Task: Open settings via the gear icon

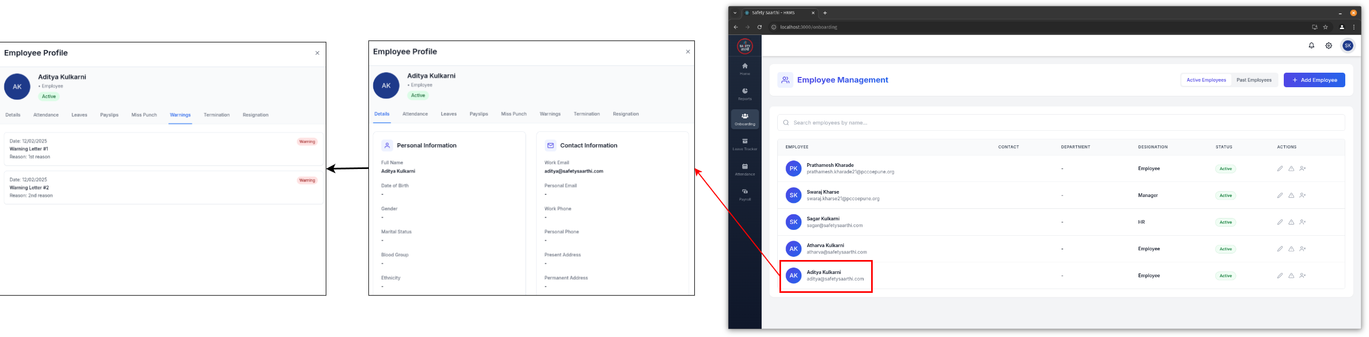Action: pyautogui.click(x=1329, y=46)
